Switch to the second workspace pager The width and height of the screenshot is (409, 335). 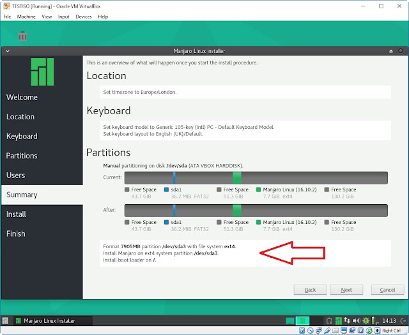302,321
